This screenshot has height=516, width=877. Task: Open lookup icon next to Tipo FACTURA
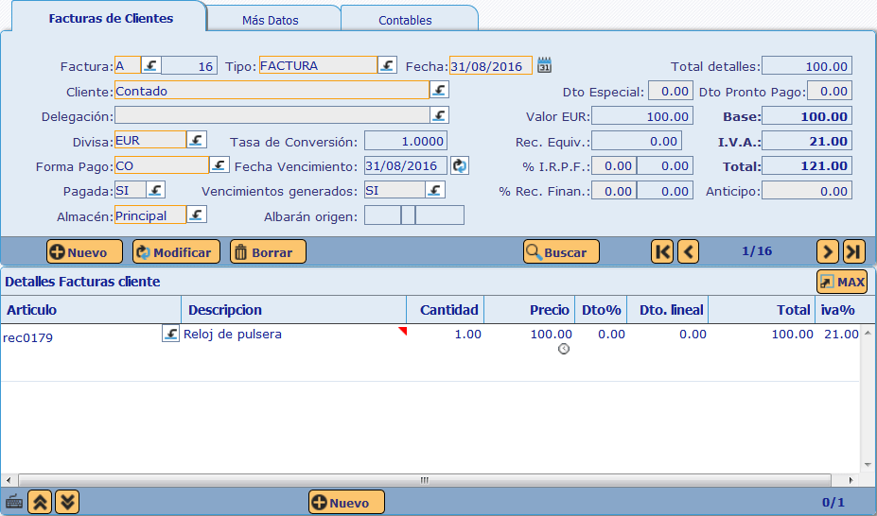387,65
